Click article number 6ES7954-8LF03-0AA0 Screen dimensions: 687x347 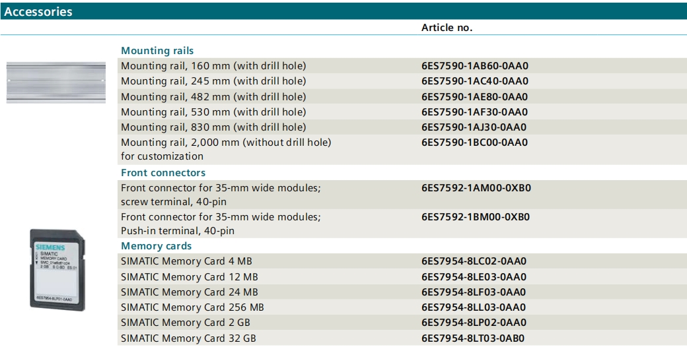coord(474,292)
